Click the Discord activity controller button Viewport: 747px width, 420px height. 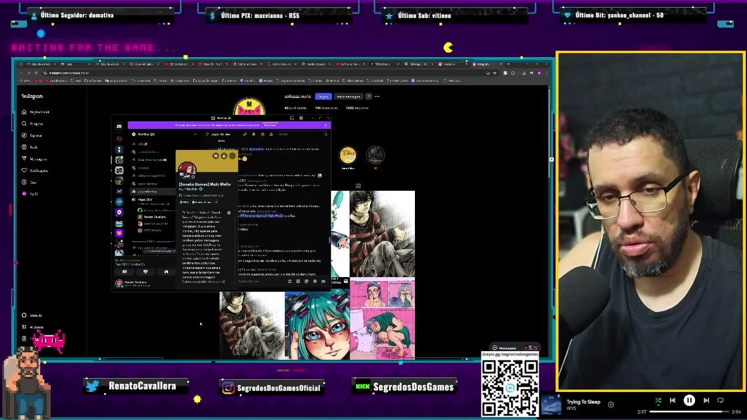166,272
